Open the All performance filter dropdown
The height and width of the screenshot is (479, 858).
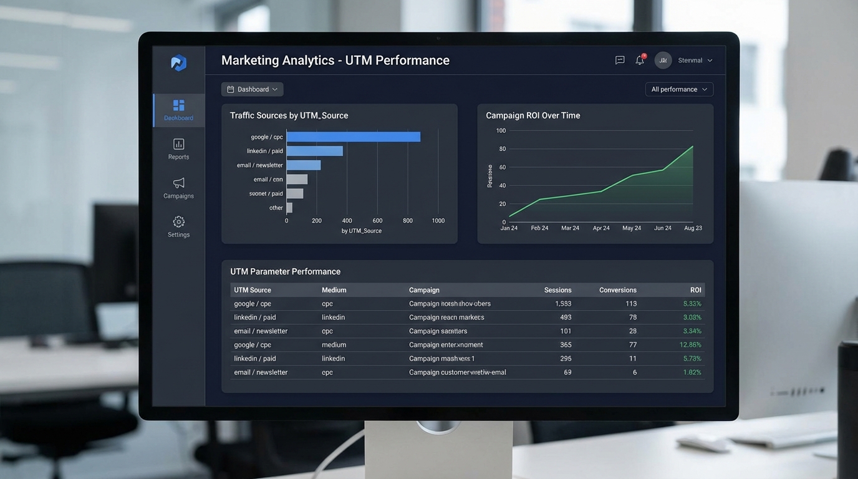678,89
